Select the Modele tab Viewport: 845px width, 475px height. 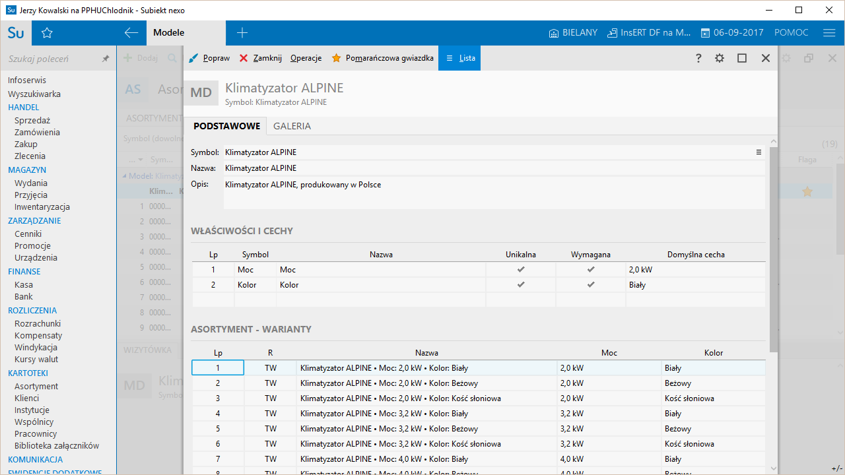pos(169,33)
